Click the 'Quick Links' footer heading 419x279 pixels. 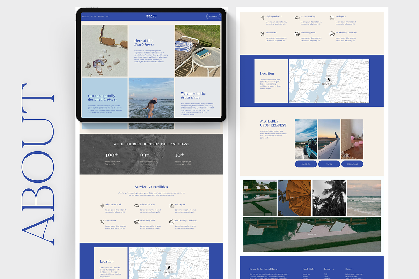tap(308, 269)
